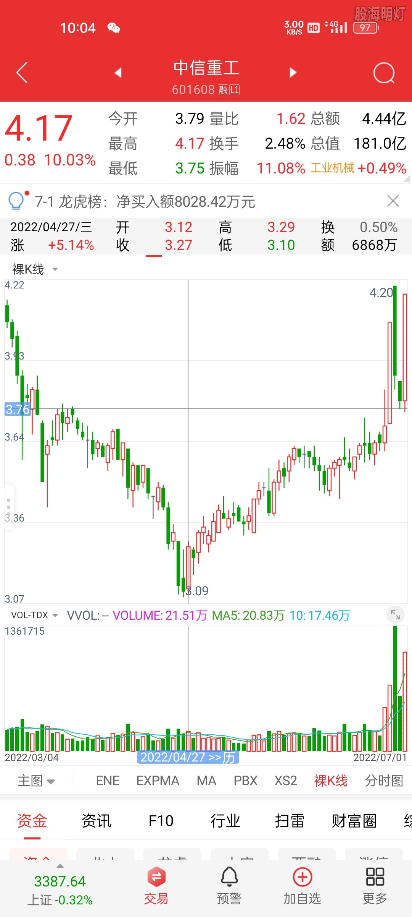Viewport: 412px width, 917px height.
Task: Open the 2022/04/27 >>历 date label
Action: [188, 757]
